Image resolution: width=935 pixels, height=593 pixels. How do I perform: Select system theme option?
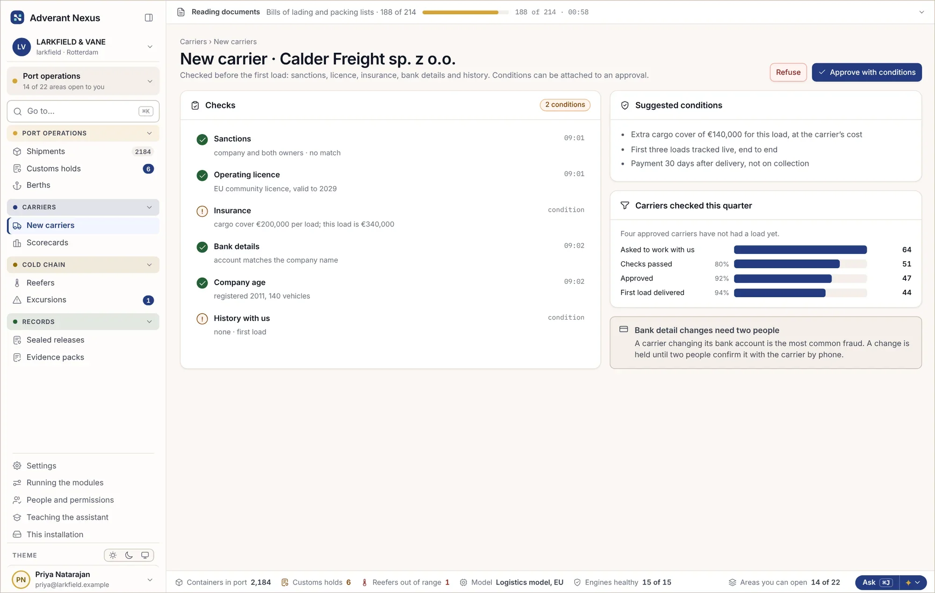click(145, 555)
